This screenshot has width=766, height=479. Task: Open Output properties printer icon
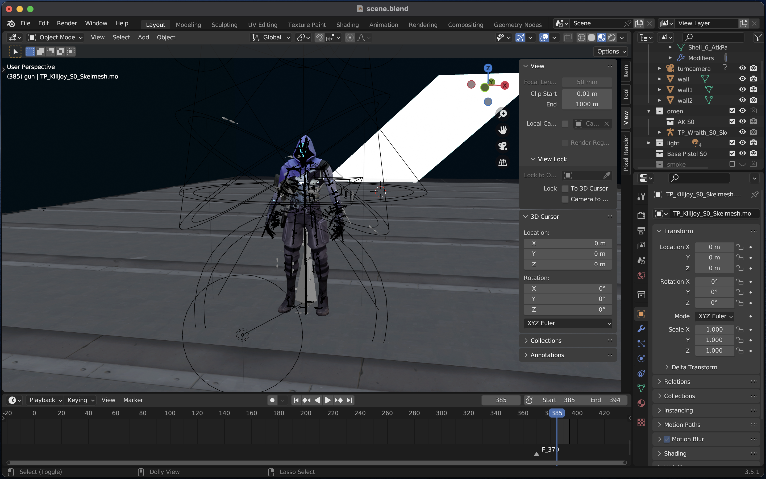click(x=641, y=230)
